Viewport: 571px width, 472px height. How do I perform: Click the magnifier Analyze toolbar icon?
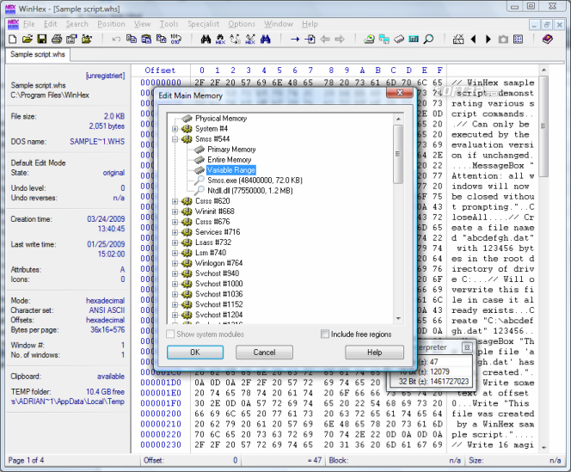428,39
